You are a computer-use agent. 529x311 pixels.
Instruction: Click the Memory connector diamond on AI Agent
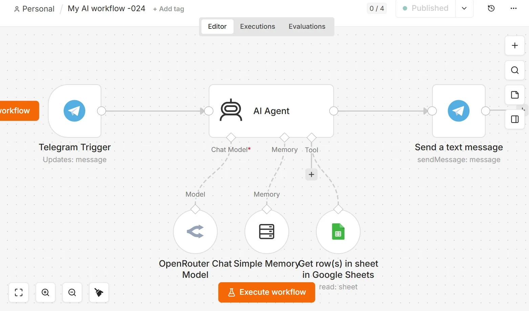click(x=284, y=137)
